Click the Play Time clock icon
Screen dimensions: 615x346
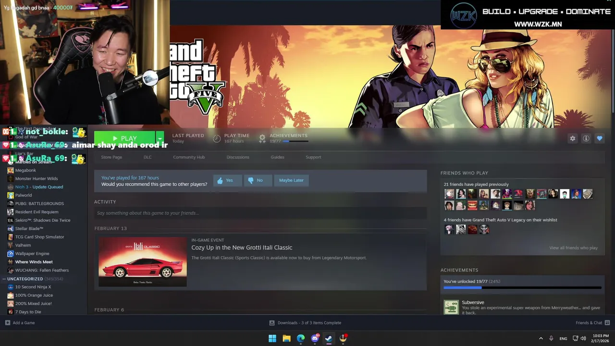coord(217,138)
